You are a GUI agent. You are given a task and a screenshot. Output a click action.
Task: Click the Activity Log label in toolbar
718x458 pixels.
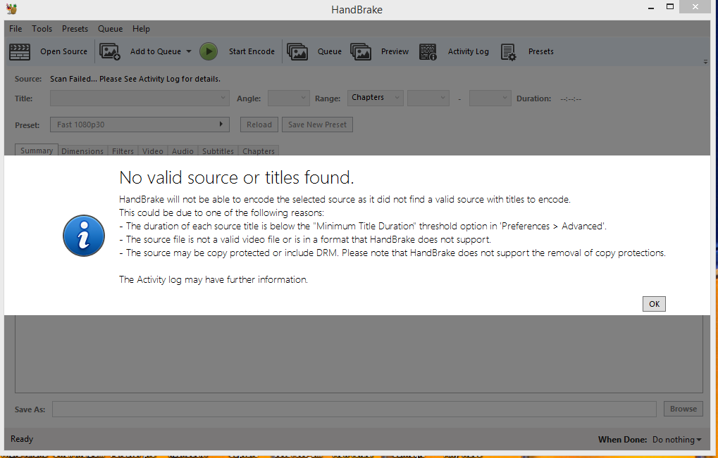coord(469,51)
